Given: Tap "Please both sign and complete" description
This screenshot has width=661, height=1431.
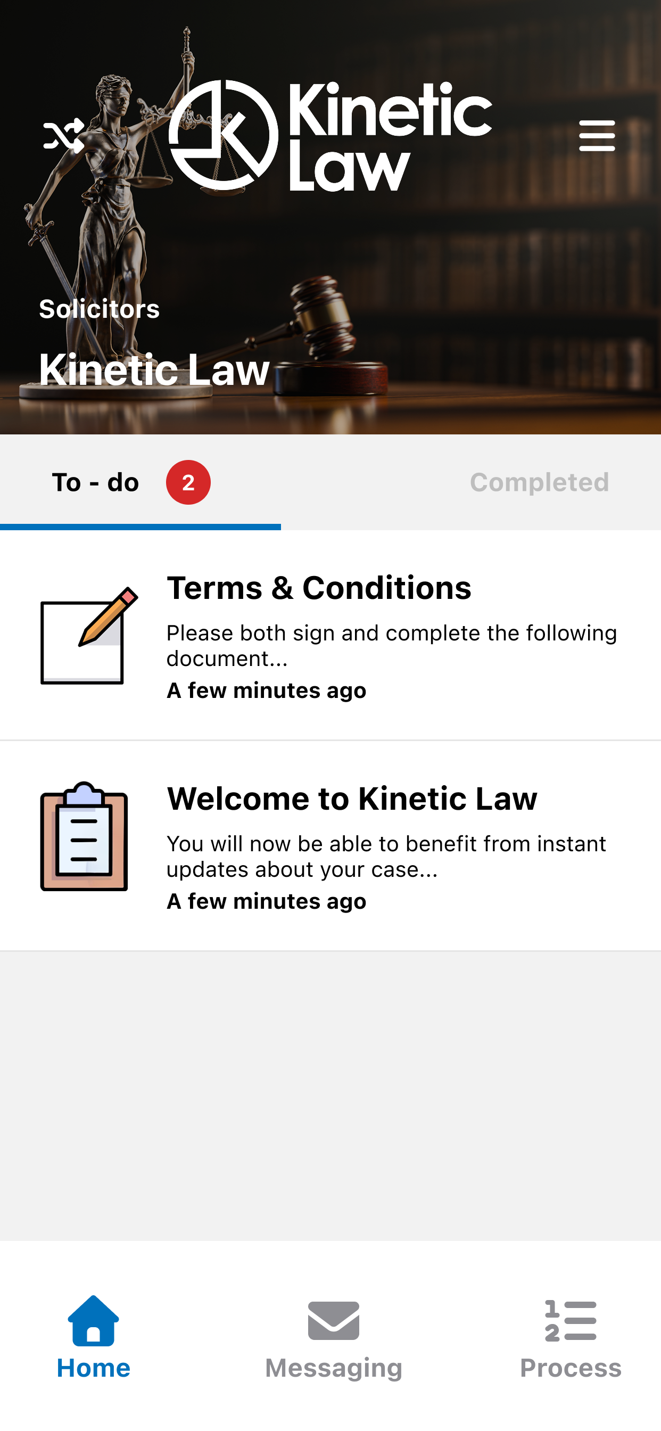Looking at the screenshot, I should pos(392,646).
